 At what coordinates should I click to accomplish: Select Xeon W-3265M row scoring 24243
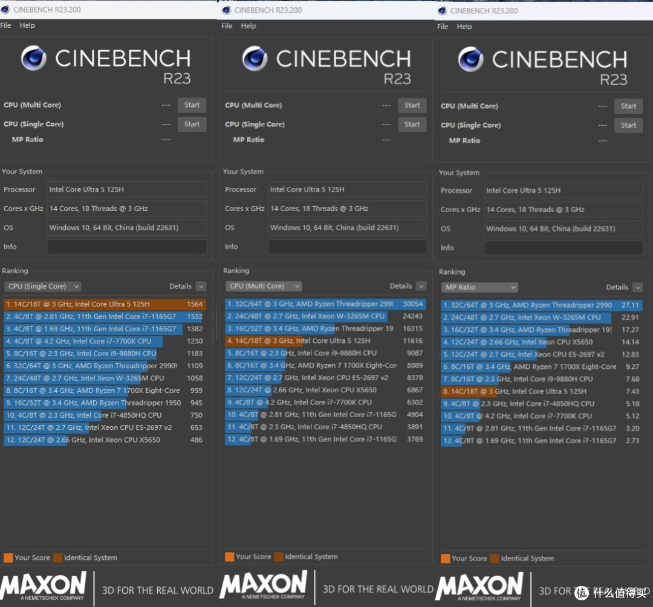326,316
